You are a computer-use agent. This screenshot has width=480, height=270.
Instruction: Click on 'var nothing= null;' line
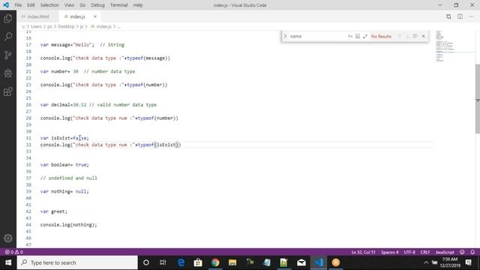pos(64,191)
